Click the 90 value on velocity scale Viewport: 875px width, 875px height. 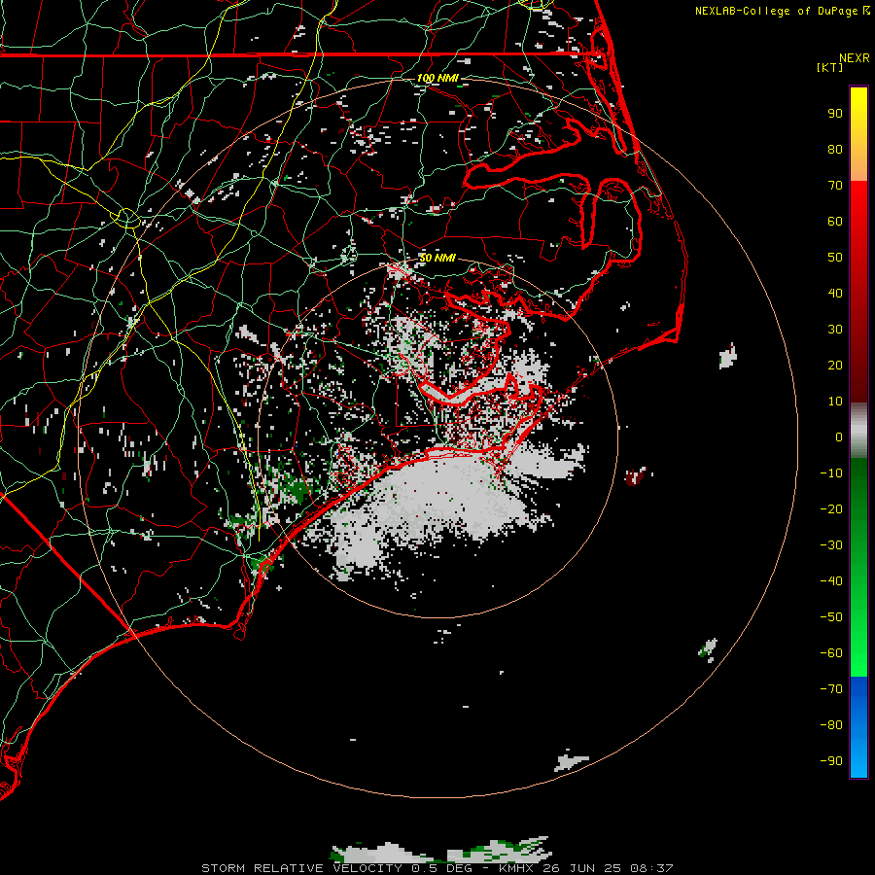[835, 114]
